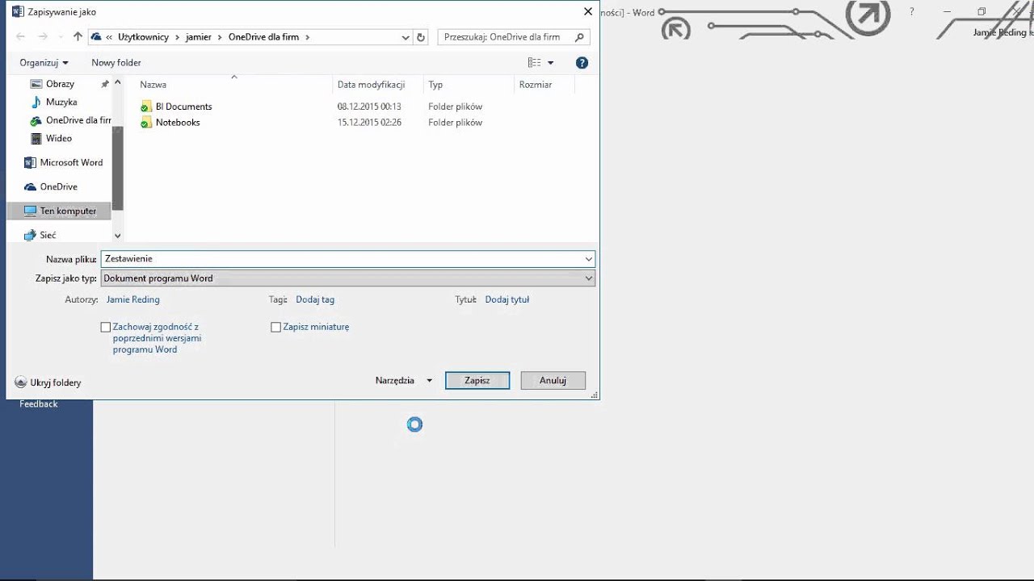The image size is (1034, 581).
Task: Click jamier in the address path
Action: point(199,37)
